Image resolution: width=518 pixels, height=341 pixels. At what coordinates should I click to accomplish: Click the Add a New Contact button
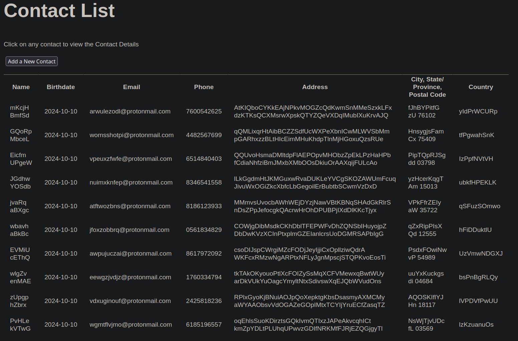[32, 61]
